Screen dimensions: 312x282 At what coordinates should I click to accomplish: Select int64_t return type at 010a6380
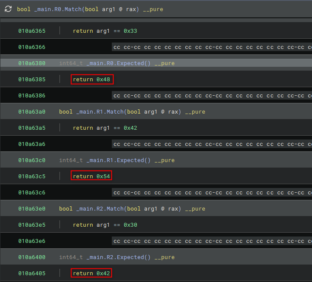(71, 63)
